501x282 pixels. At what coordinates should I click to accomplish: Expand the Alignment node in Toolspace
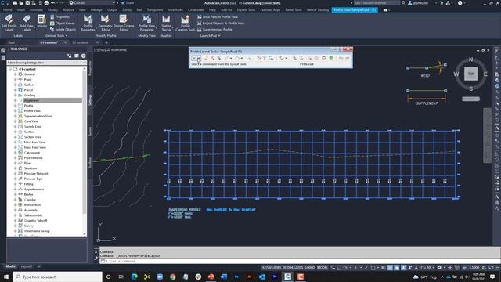point(16,100)
